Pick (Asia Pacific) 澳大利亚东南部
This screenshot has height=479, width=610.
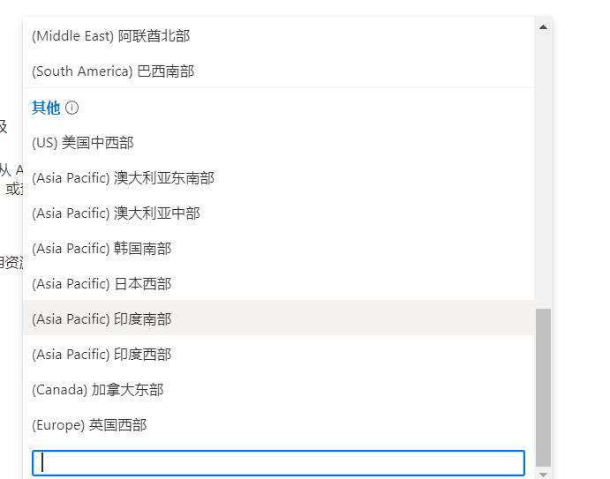point(123,178)
